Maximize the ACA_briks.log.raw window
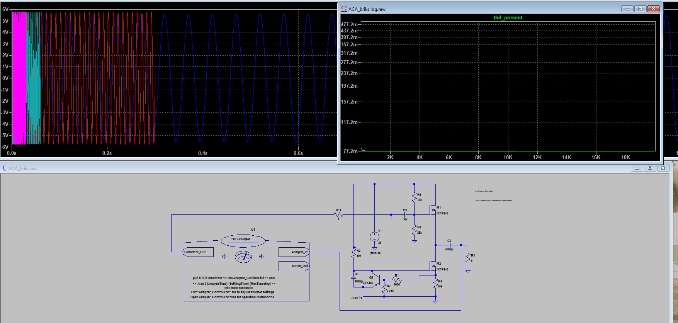The image size is (678, 323). (640, 9)
